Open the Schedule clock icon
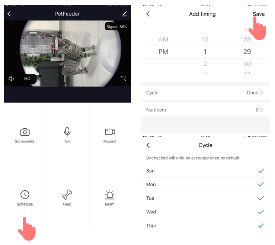Screen dimensions: 275x245 coord(25,195)
